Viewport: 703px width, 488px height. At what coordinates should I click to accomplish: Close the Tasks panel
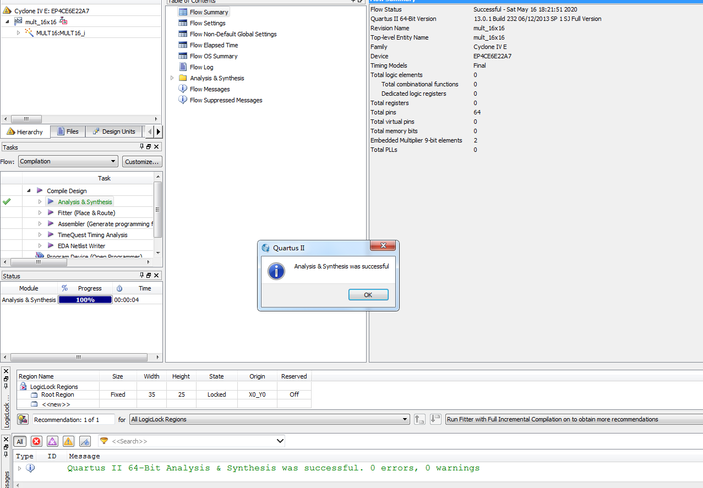tap(156, 147)
